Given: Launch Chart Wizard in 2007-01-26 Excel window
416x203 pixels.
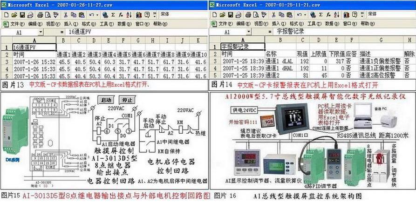Looking at the screenshot, I should 139,15.
